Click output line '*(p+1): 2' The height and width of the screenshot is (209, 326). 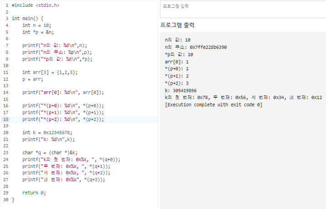pos(177,76)
